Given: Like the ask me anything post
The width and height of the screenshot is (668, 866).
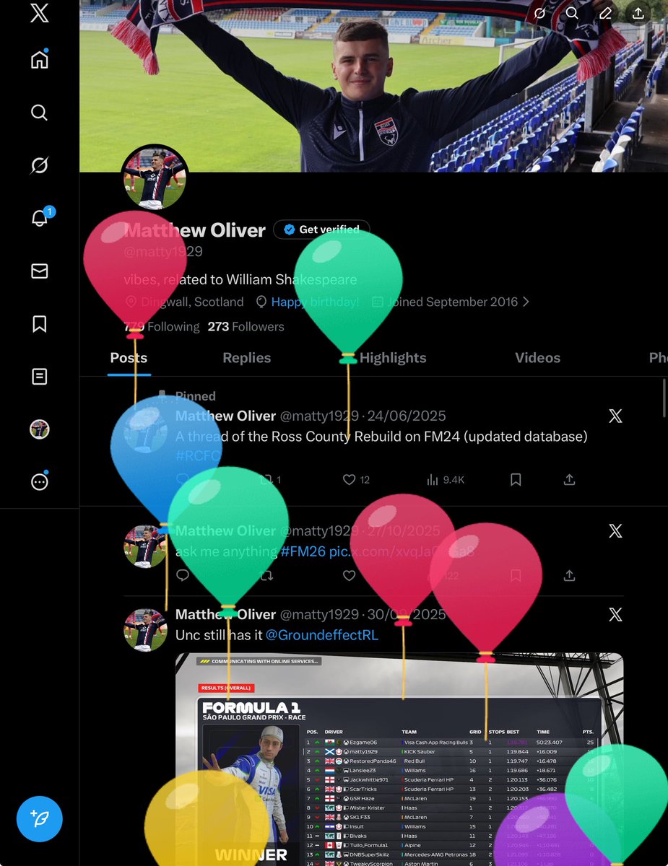Looking at the screenshot, I should 350,575.
